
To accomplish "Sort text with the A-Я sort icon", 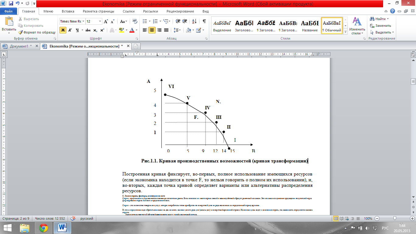I will (194, 22).
